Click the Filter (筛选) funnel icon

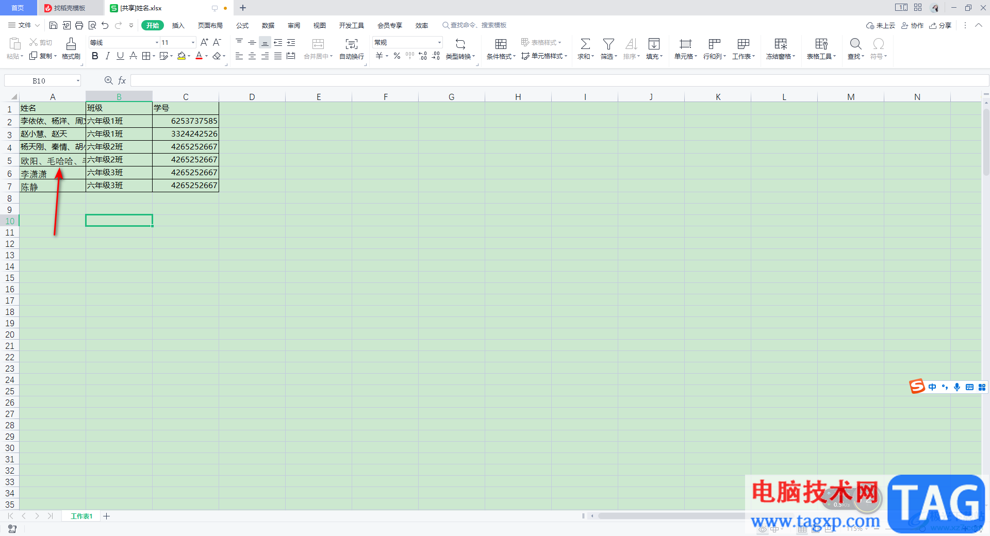[608, 44]
